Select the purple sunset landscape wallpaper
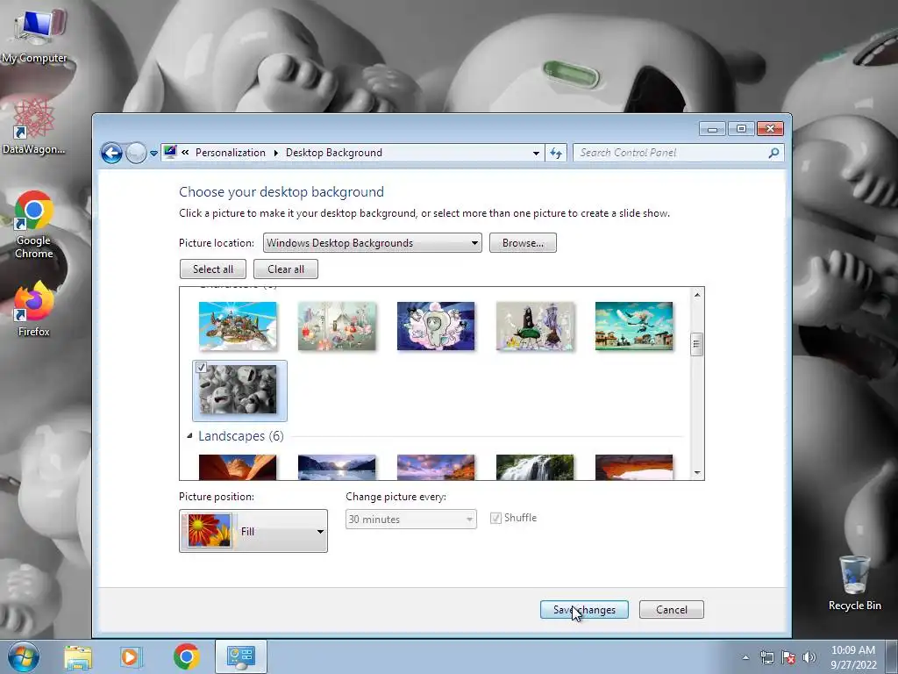The height and width of the screenshot is (674, 898). (436, 467)
